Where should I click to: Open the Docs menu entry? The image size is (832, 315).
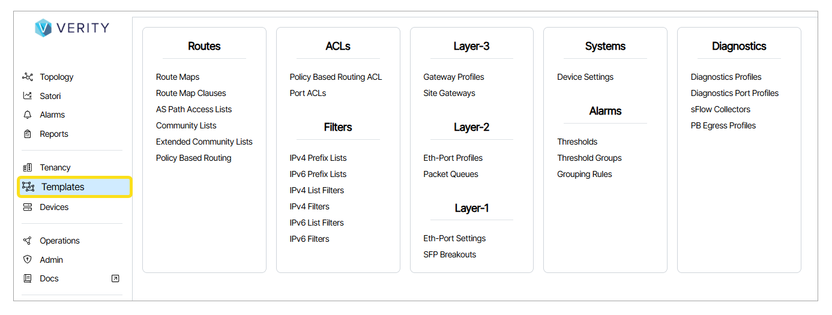coord(49,278)
